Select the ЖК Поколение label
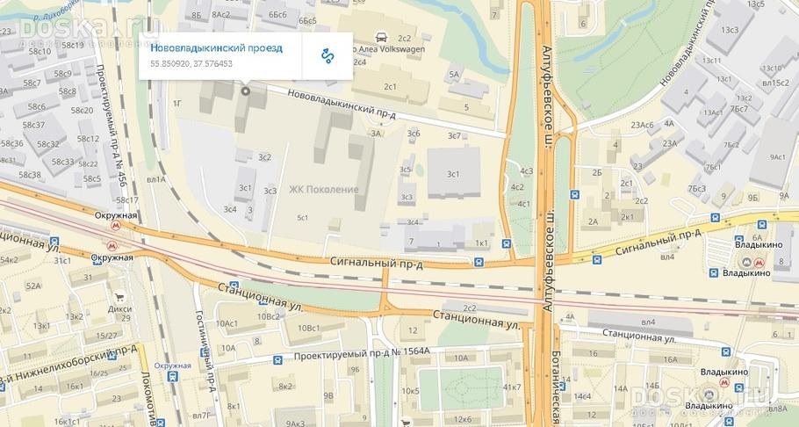 pos(324,190)
